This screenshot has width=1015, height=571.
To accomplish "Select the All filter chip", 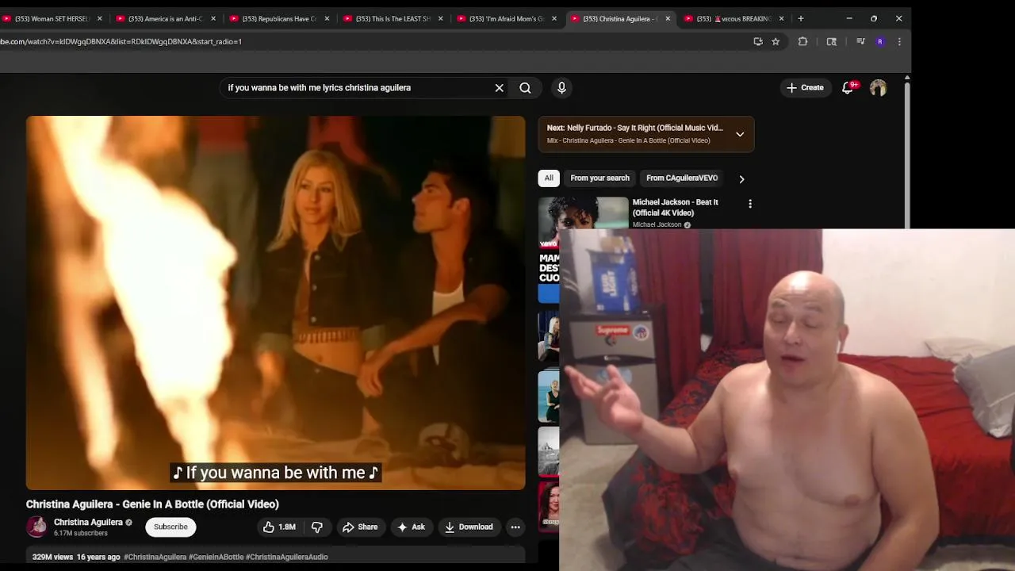I will [x=549, y=178].
